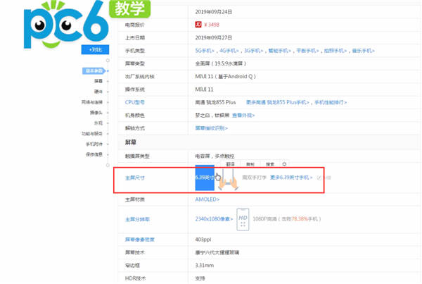This screenshot has width=422, height=284.
Task: Open 更多6.39英寸手机 link
Action: pos(291,178)
